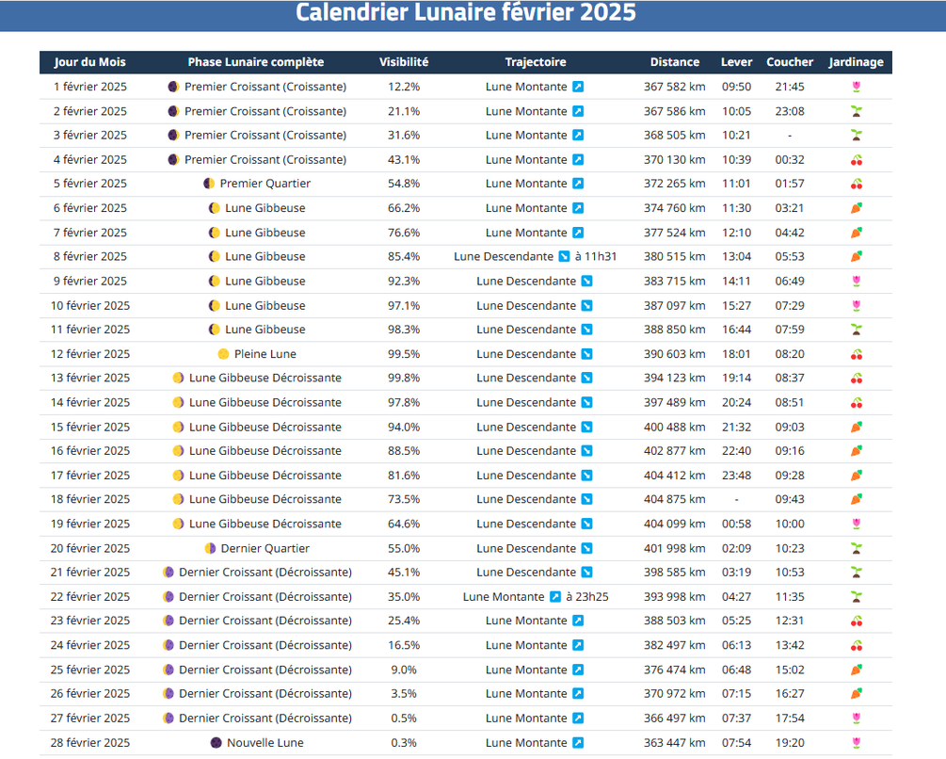Click the rising arrow icon for 1 février
The image size is (946, 759).
[578, 87]
